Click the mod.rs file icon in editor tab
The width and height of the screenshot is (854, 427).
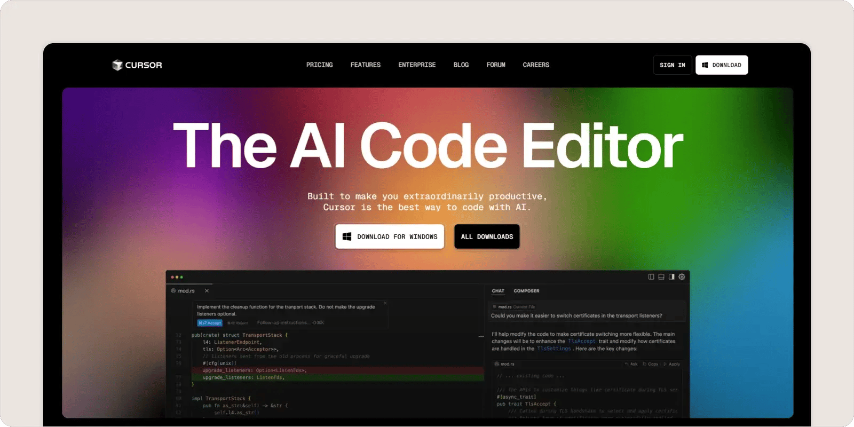(x=173, y=291)
